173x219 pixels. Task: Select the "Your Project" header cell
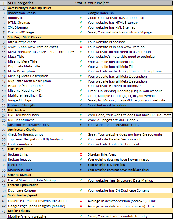130,3
